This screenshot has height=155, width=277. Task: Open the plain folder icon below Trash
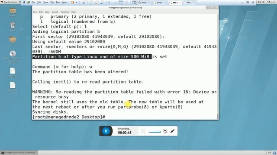13,40
